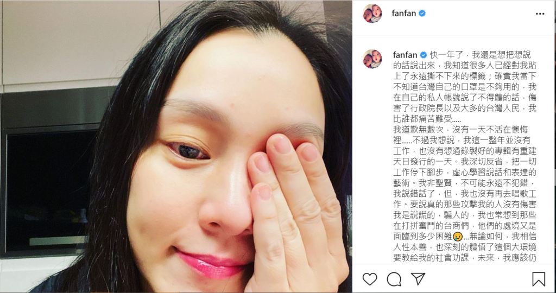Open the fanfan avatar beside the caption
The image size is (556, 293).
tap(372, 59)
